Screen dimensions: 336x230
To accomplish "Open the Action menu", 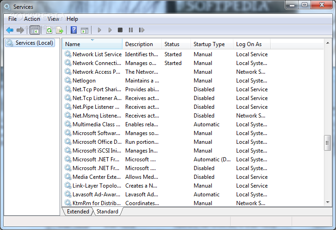I will [x=32, y=19].
